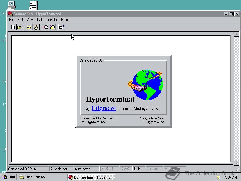Click the 9:37 AM clock
Image resolution: width=241 pixels, height=181 pixels.
231,177
